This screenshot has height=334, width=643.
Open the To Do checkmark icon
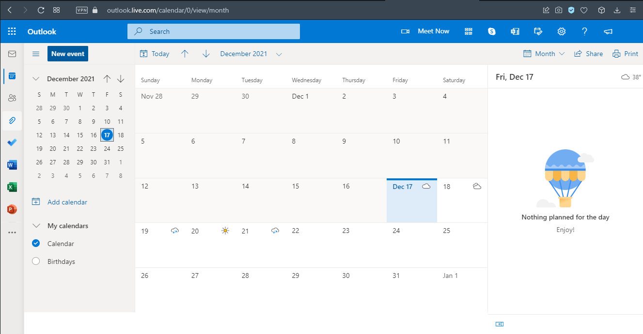click(x=12, y=143)
